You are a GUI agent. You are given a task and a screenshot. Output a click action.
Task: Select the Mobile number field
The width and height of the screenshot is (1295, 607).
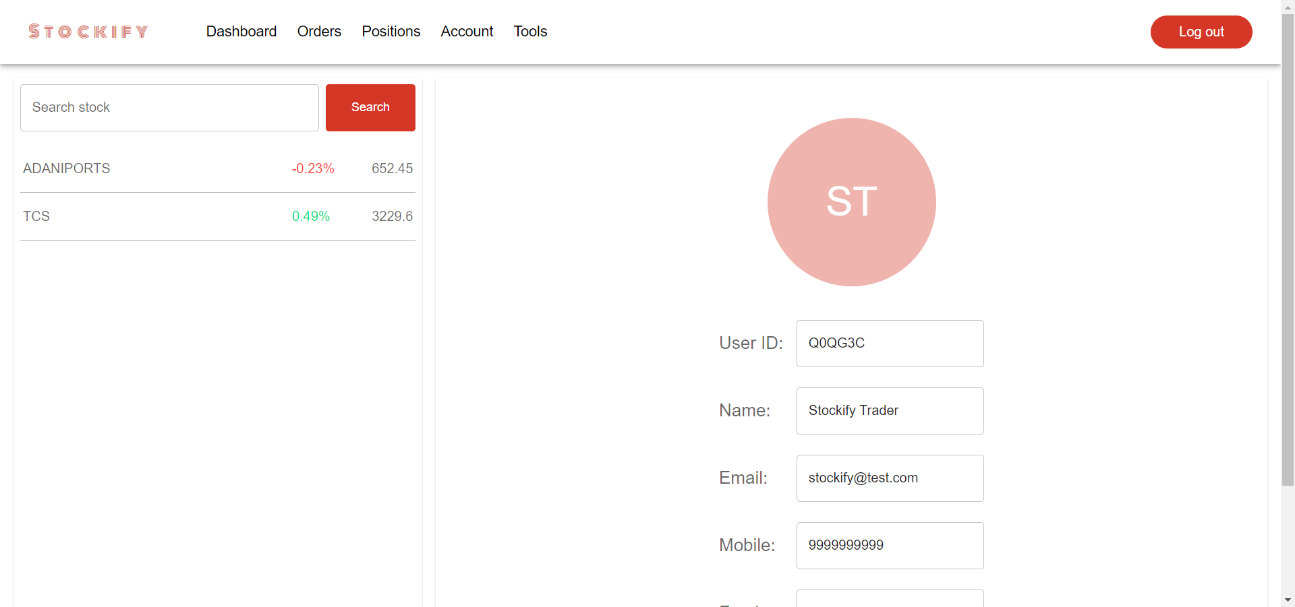(x=890, y=545)
